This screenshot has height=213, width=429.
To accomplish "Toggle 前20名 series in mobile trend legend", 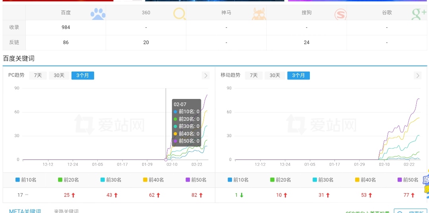I will click(x=280, y=180).
